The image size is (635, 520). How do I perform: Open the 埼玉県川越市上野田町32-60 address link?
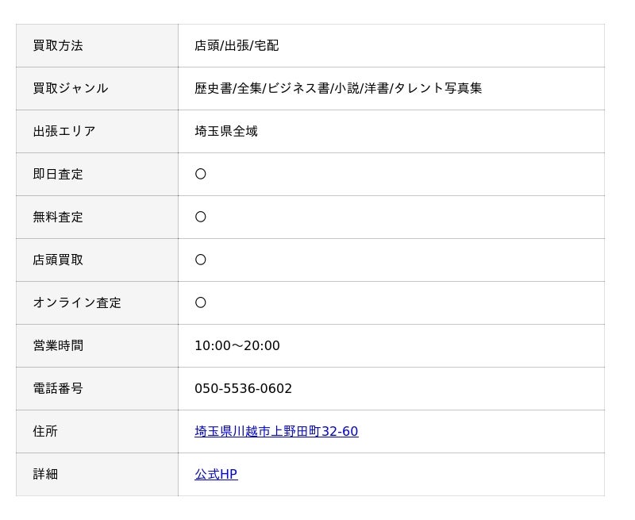276,431
